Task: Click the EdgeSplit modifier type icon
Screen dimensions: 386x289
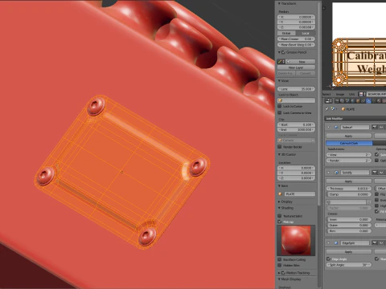Action: pos(336,243)
